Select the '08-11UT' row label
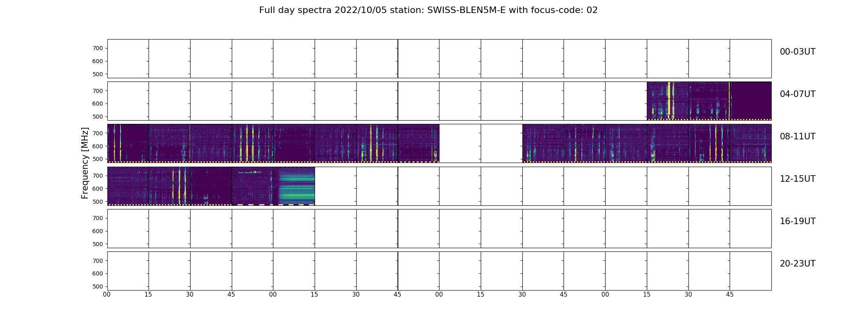The width and height of the screenshot is (857, 326). click(x=797, y=137)
